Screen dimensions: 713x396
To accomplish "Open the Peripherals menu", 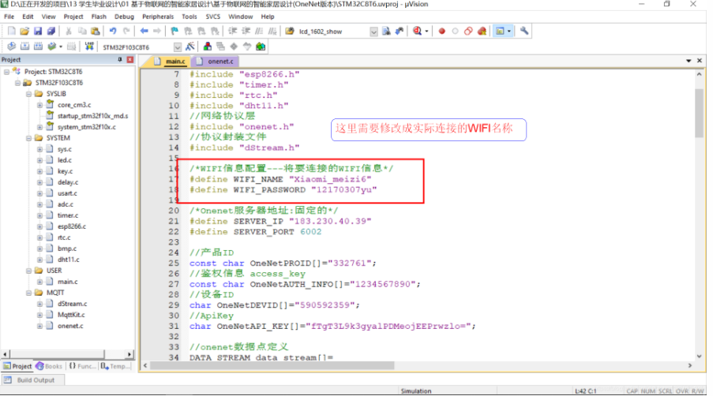I will coord(158,17).
